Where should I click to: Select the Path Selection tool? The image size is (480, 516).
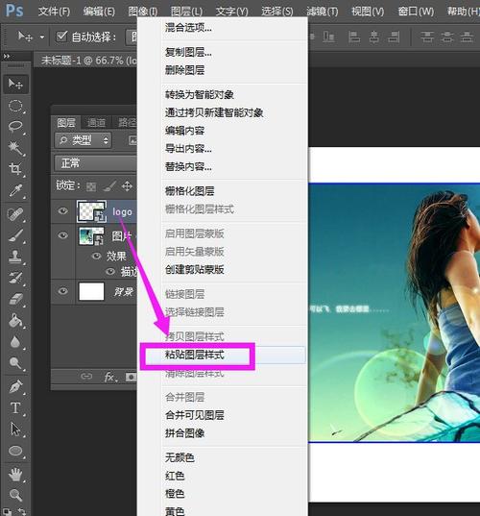coord(15,430)
